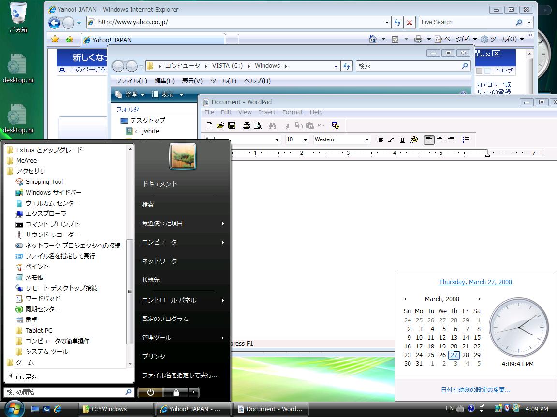This screenshot has height=417, width=557.
Task: Save the WordPad document with the floppy icon
Action: point(232,125)
